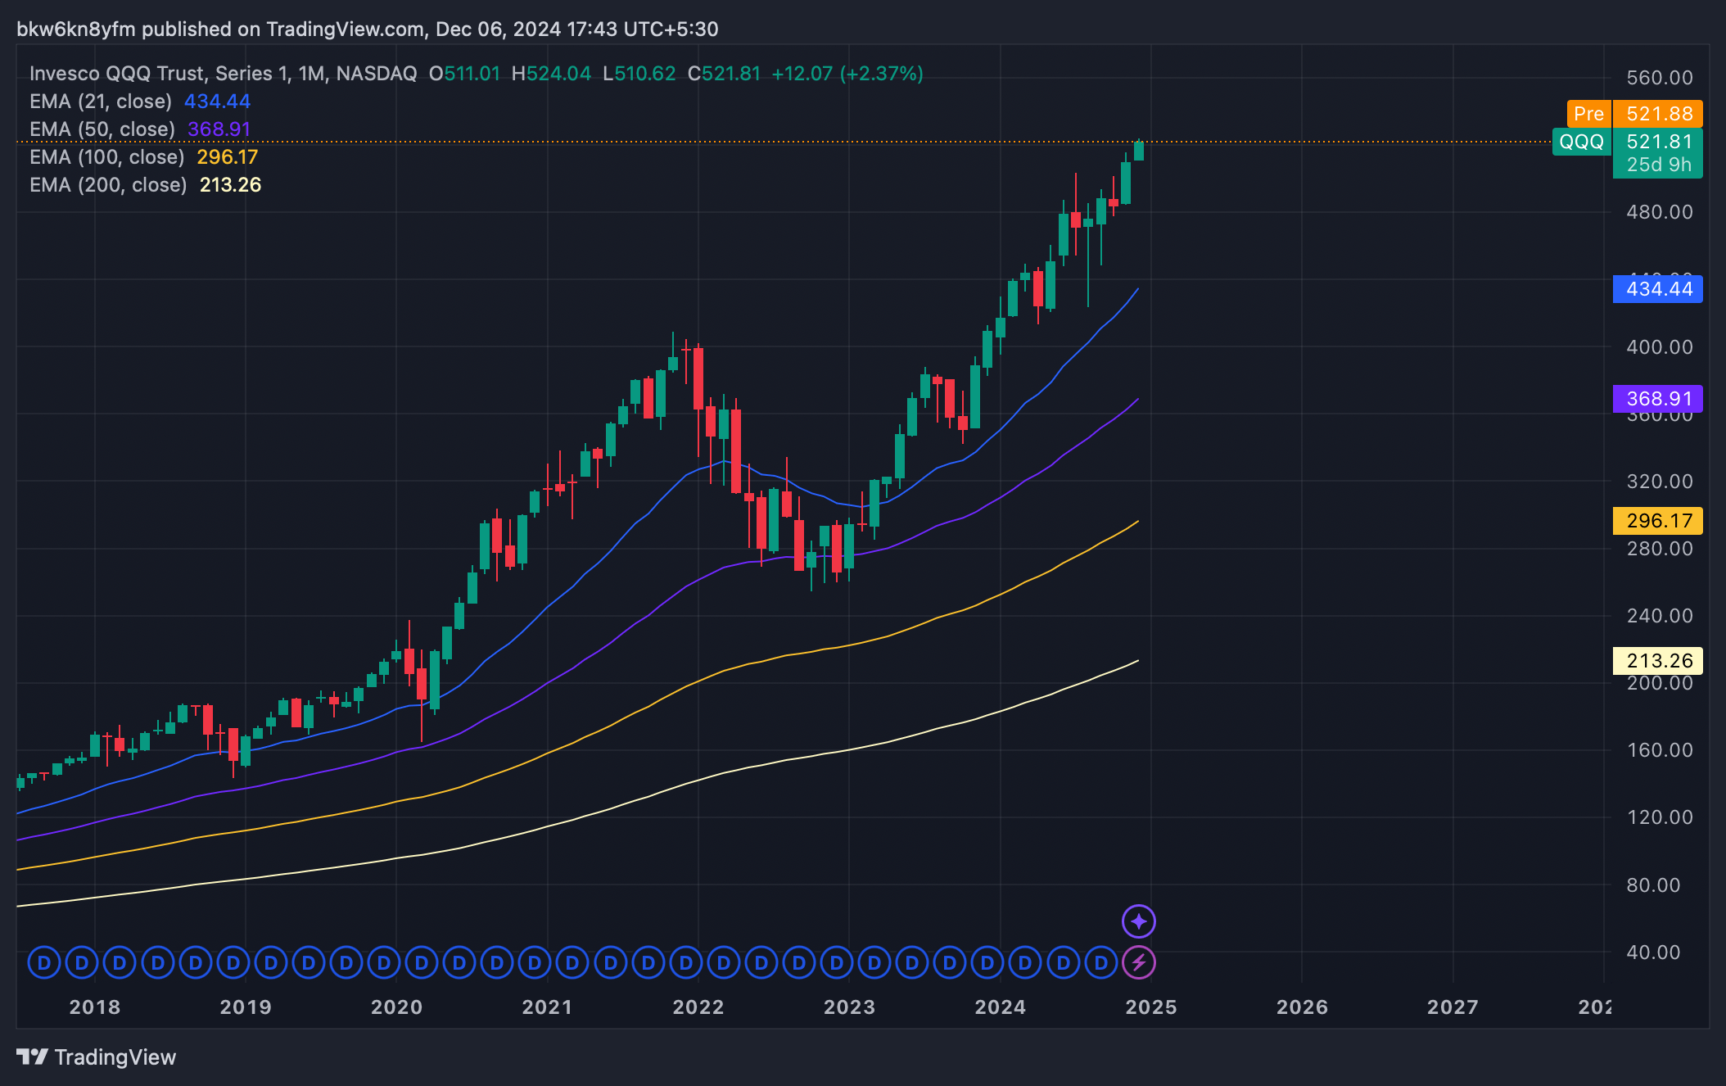This screenshot has height=1086, width=1726.
Task: Click the Invesco QQQ Trust title
Action: tap(223, 74)
